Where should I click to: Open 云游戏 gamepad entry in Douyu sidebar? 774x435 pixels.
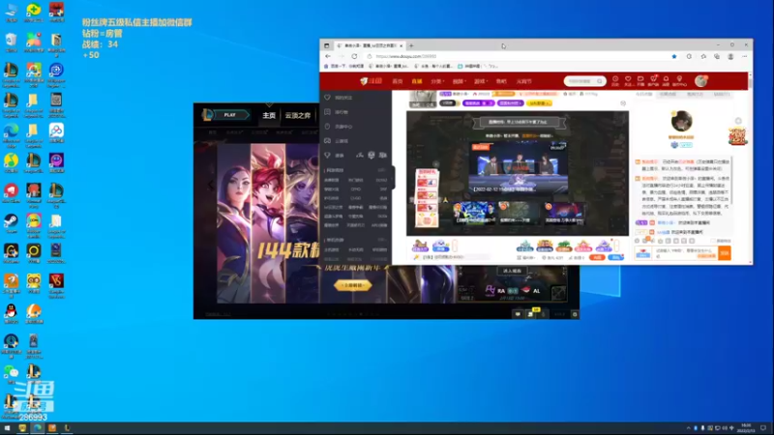pyautogui.click(x=337, y=140)
